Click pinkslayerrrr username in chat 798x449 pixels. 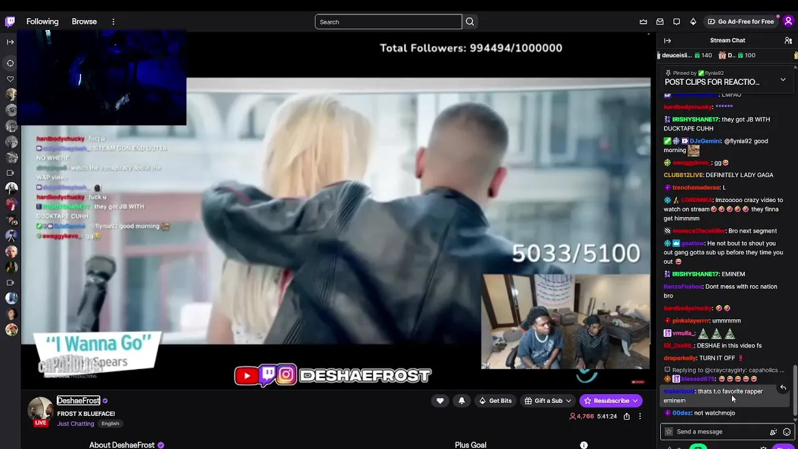tap(691, 321)
